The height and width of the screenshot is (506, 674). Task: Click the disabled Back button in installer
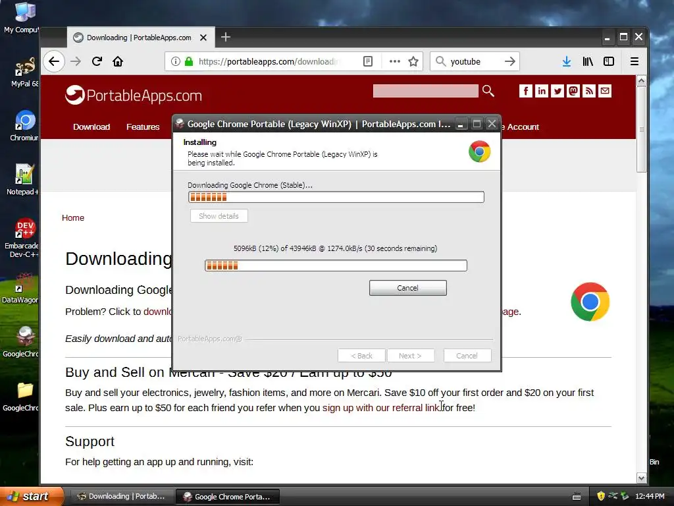(x=361, y=356)
